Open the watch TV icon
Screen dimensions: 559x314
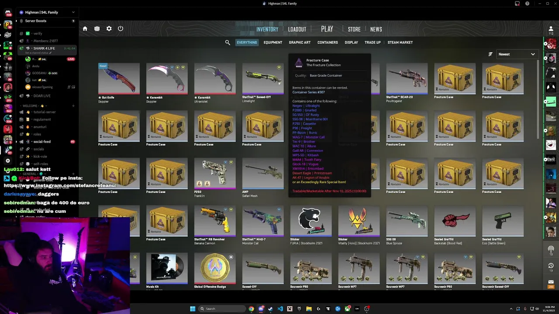pyautogui.click(x=97, y=29)
